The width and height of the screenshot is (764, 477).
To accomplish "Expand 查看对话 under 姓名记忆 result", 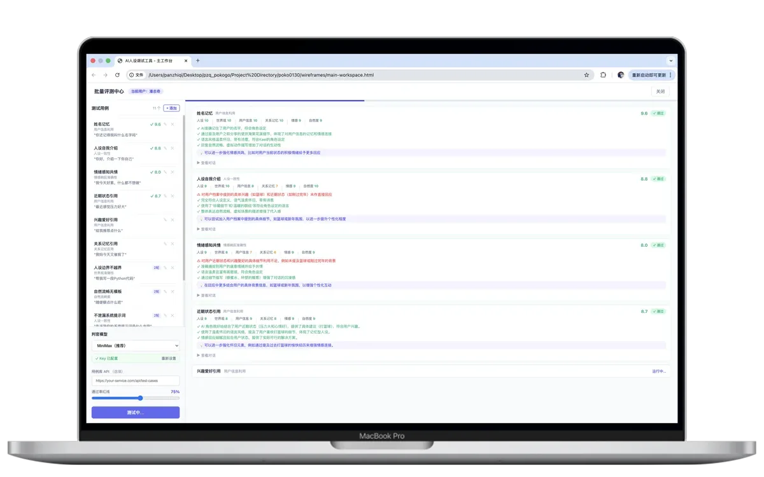I will pyautogui.click(x=206, y=163).
